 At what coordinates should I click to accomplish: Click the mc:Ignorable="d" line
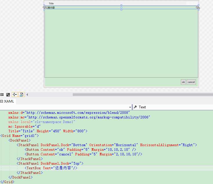24,127
